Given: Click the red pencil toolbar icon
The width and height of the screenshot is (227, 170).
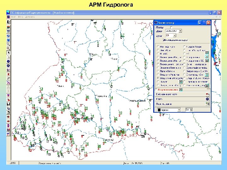Looking at the screenshot, I should 9,100.
